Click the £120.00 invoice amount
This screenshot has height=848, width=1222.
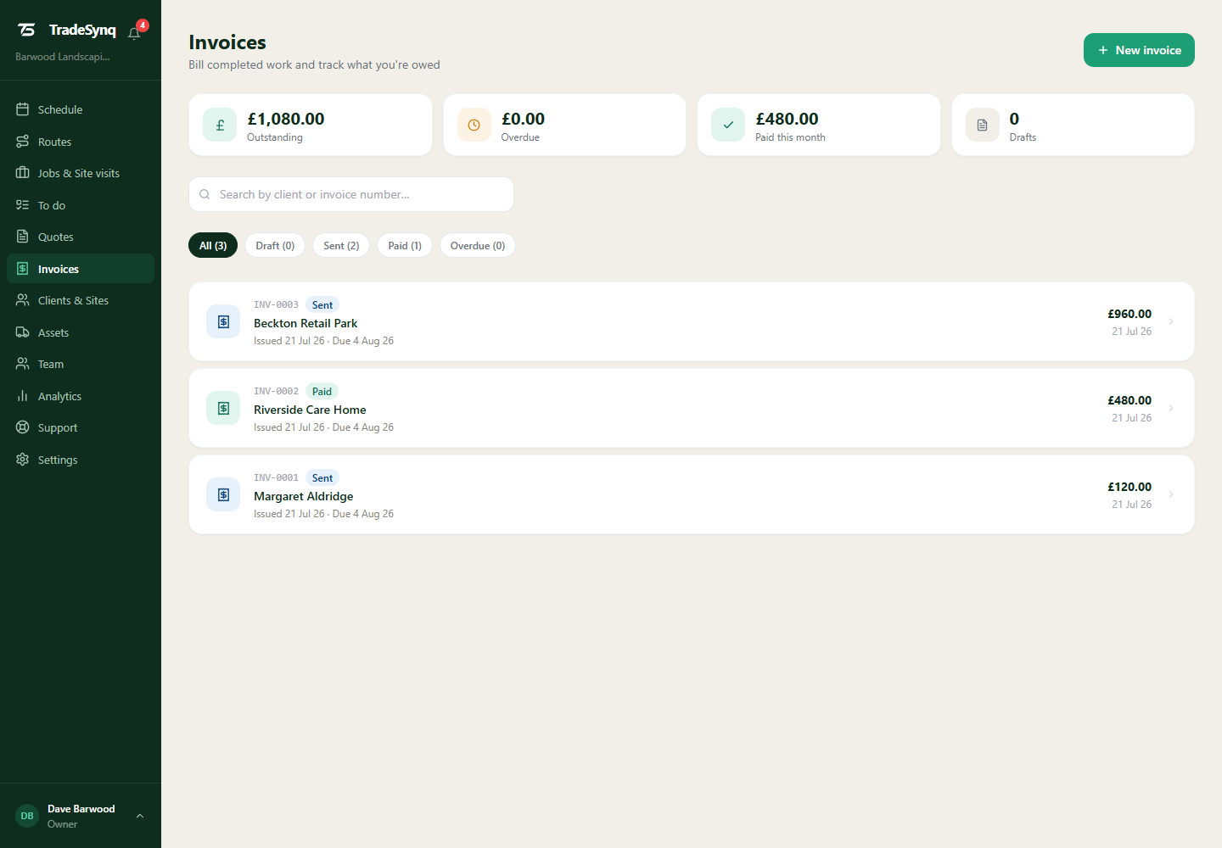point(1130,487)
